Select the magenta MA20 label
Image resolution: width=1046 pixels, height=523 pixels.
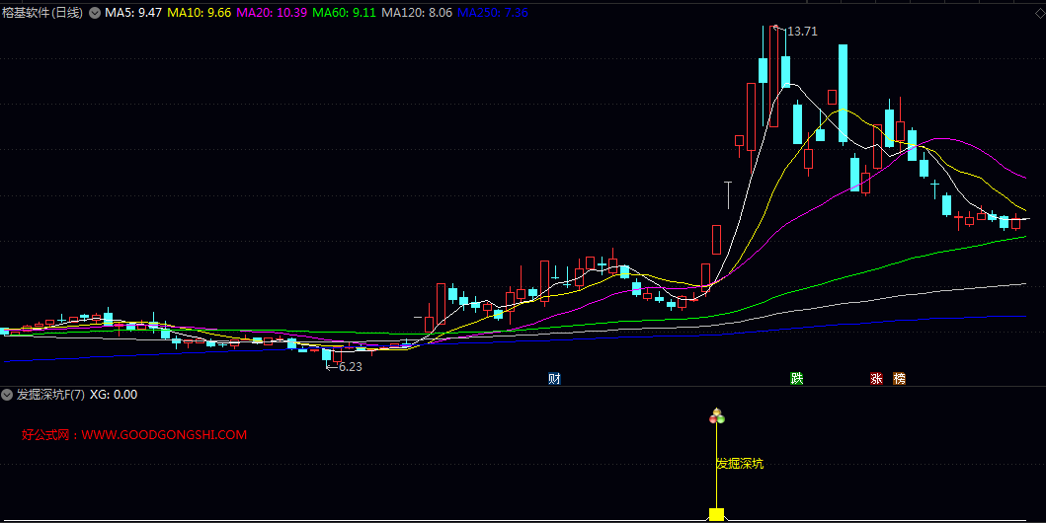[x=272, y=13]
